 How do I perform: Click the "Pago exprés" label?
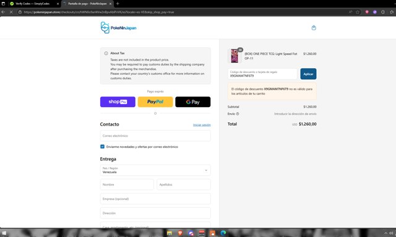(155, 92)
